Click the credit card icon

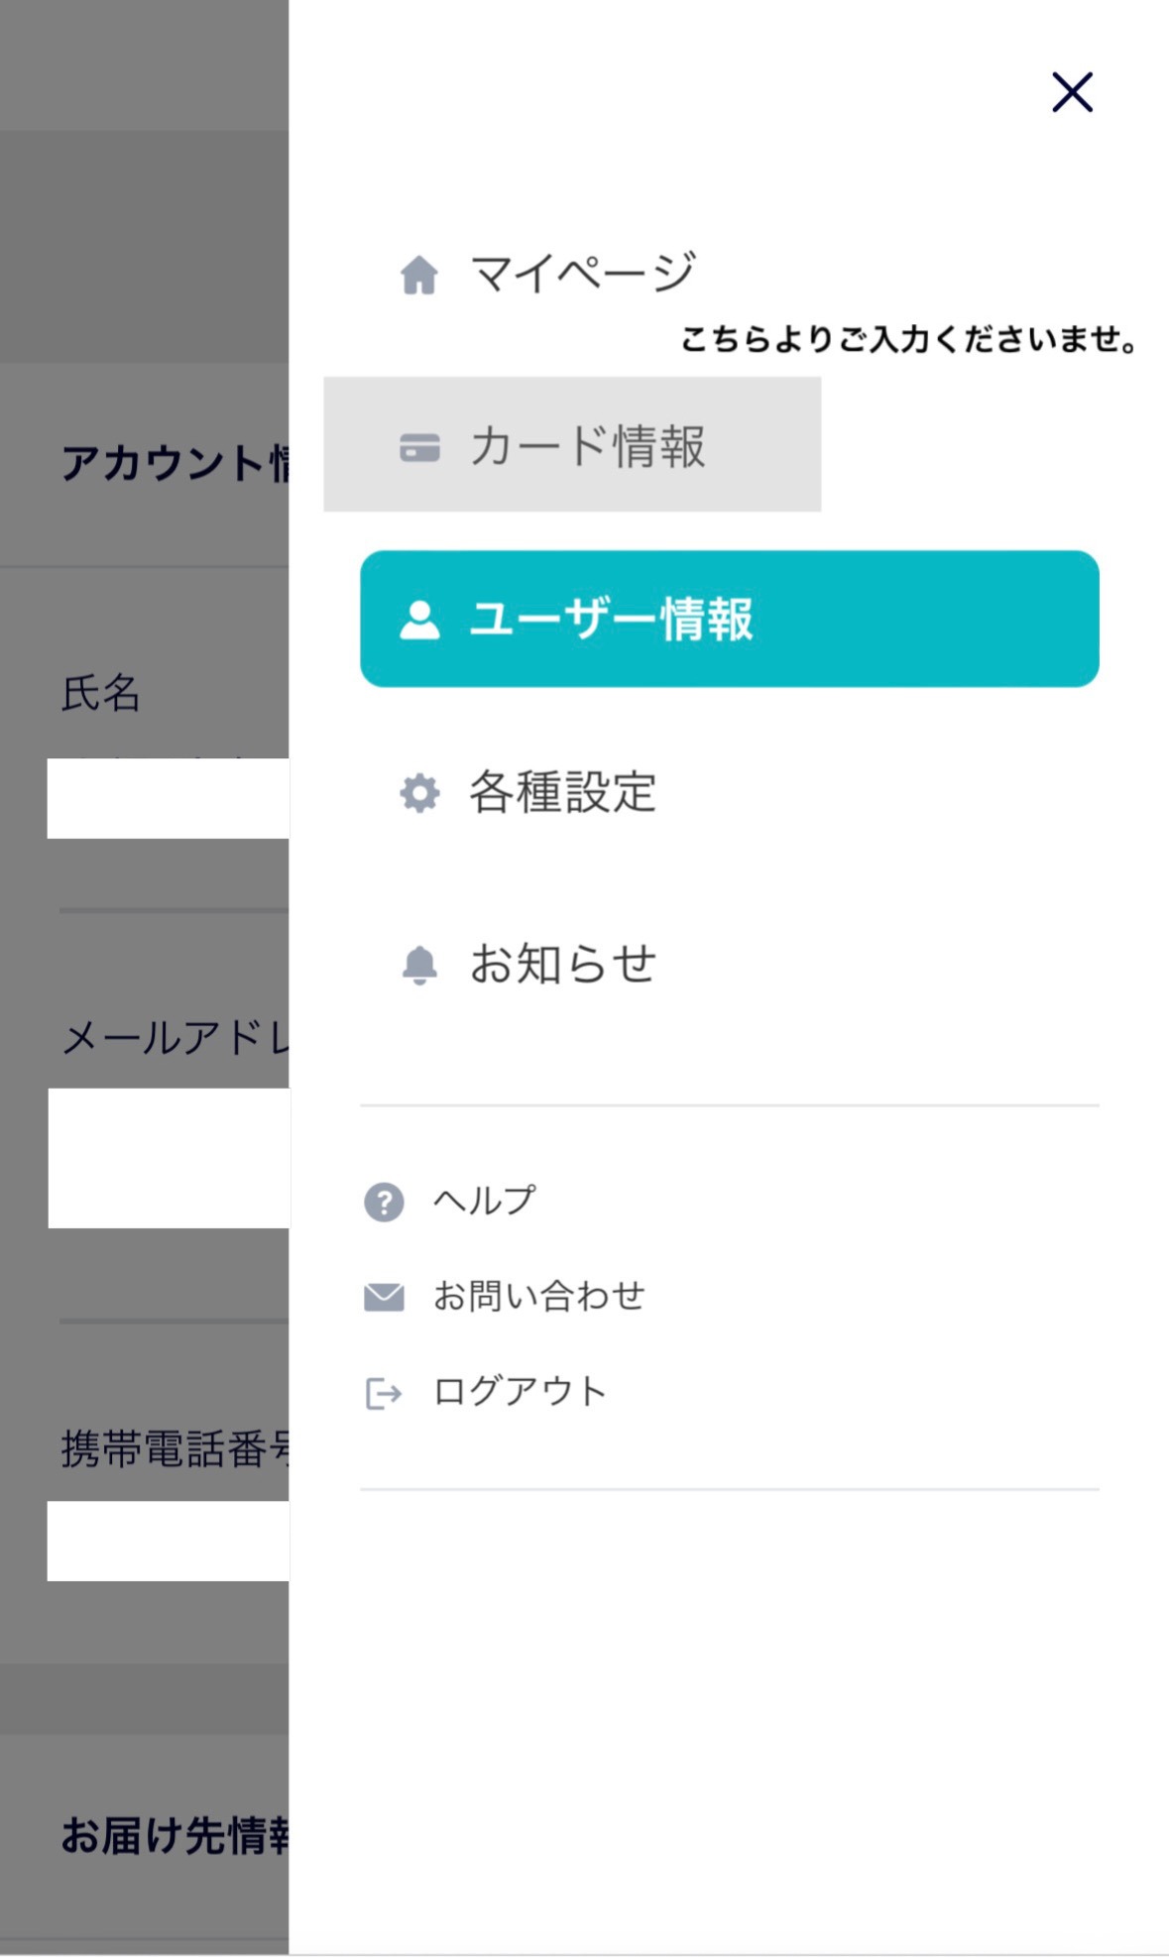click(x=419, y=447)
